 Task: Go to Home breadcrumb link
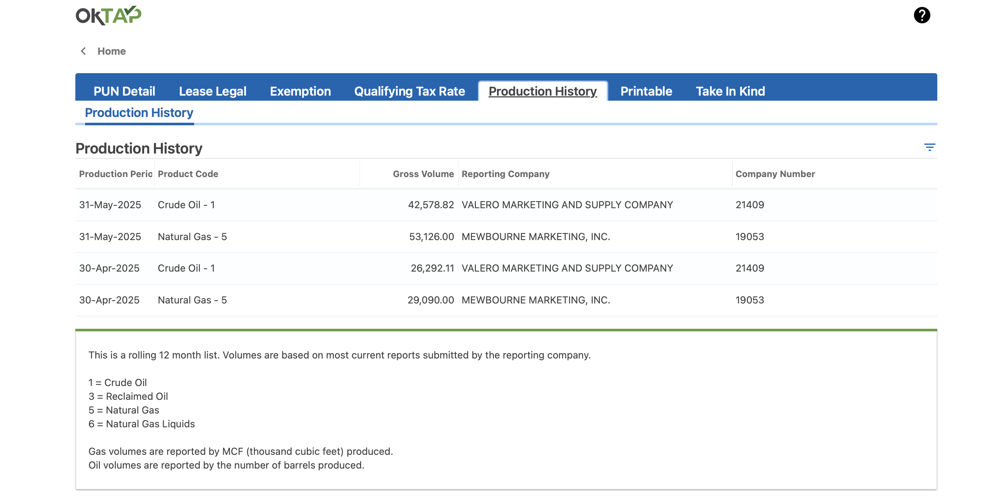pos(111,51)
